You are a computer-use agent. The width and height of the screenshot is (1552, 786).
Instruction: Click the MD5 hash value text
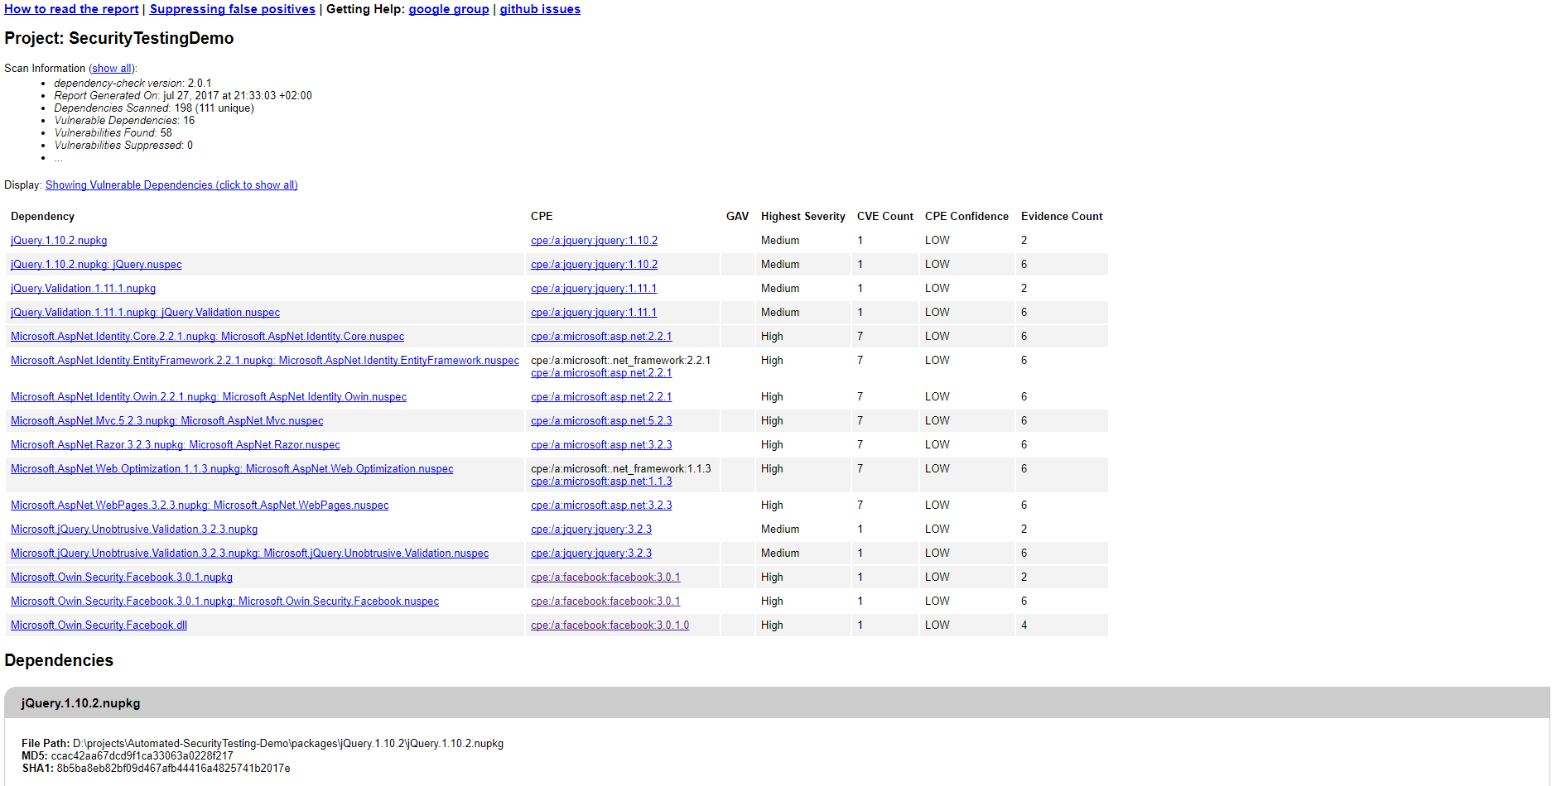pos(142,756)
